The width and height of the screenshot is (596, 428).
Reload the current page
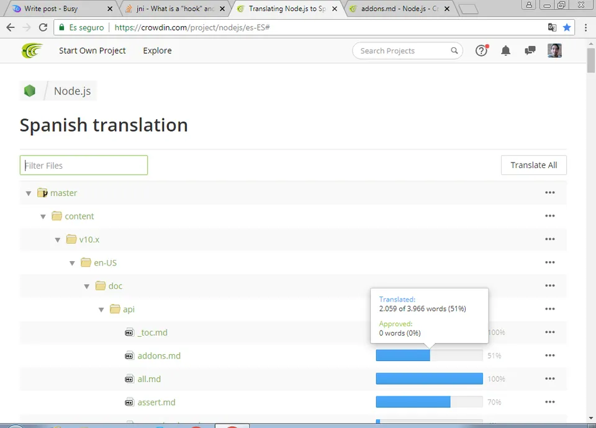point(43,27)
